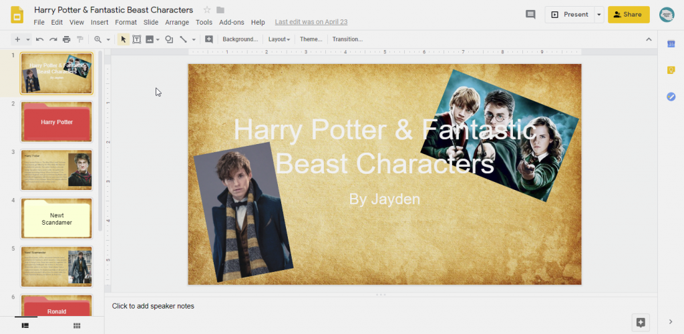Open the Slide menu
This screenshot has height=334, width=684.
pyautogui.click(x=151, y=22)
